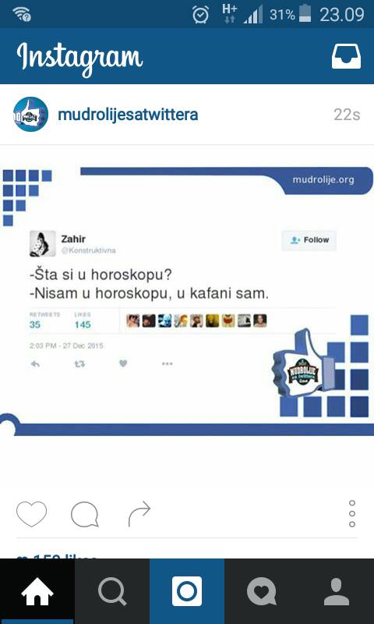Open the Activity heart-bubble tab
This screenshot has width=374, height=624.
click(262, 591)
